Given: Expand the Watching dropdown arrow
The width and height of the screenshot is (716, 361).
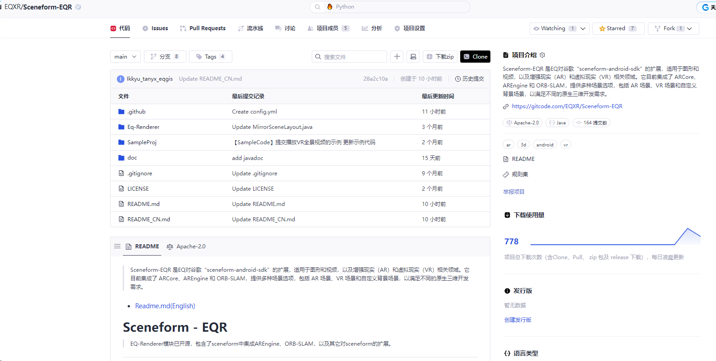Looking at the screenshot, I should point(583,28).
